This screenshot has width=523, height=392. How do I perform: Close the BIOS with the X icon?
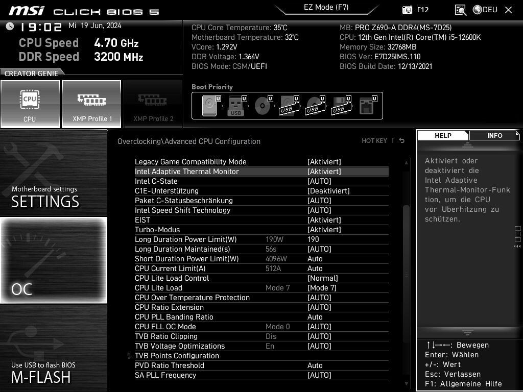pyautogui.click(x=508, y=10)
